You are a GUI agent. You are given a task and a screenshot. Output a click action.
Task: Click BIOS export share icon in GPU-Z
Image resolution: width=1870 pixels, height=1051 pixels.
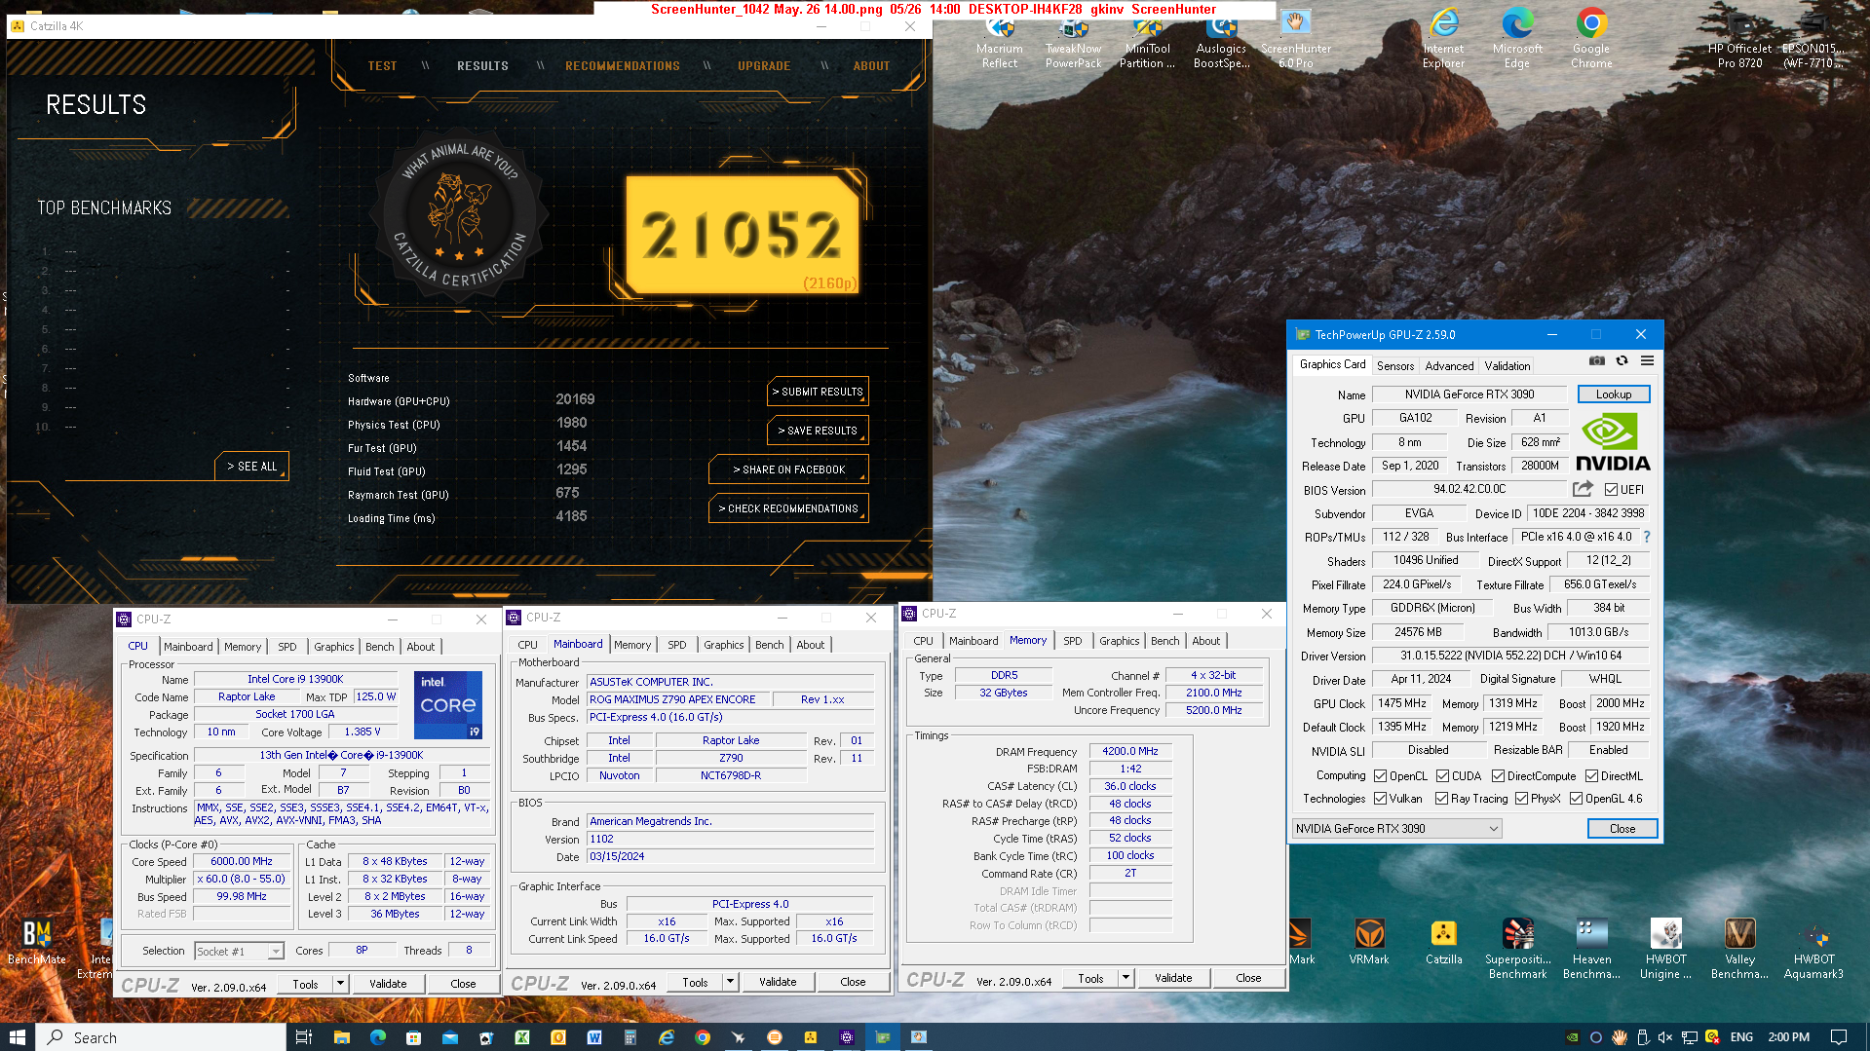(x=1583, y=489)
